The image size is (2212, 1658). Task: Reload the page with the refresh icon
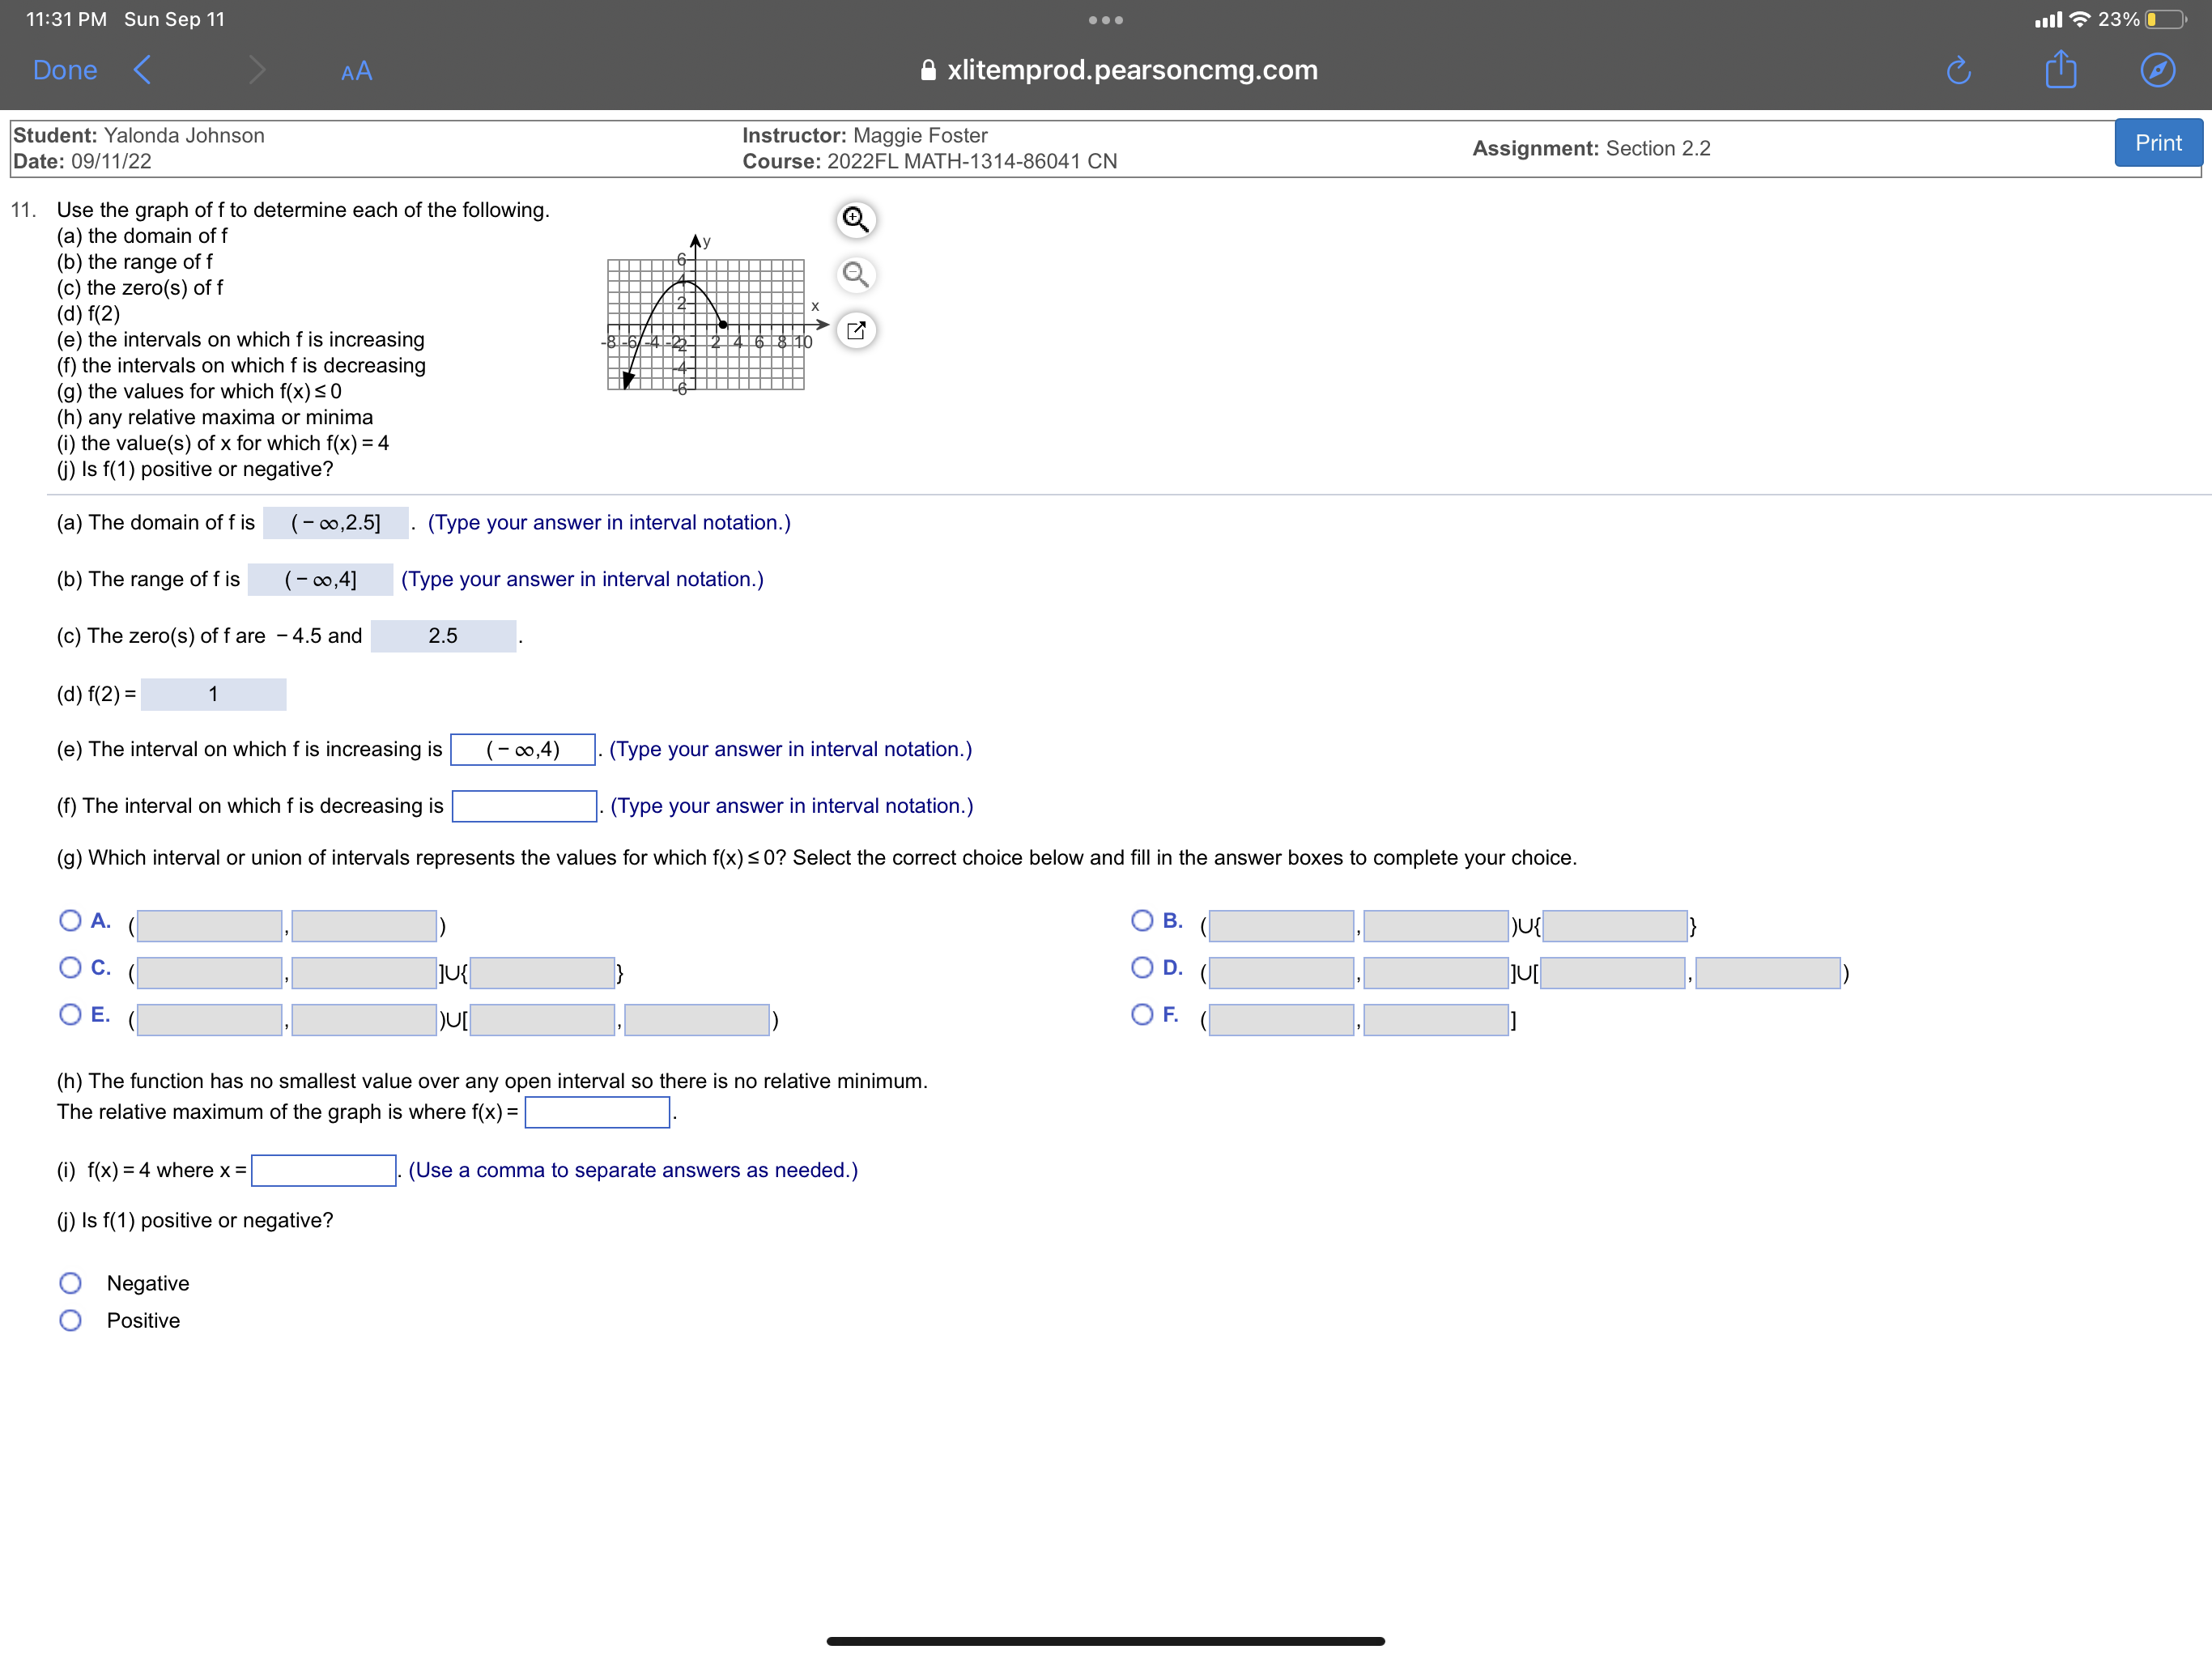[x=1958, y=70]
